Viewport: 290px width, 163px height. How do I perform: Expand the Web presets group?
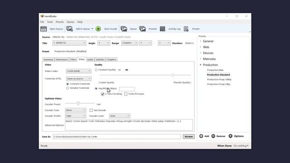(x=200, y=47)
